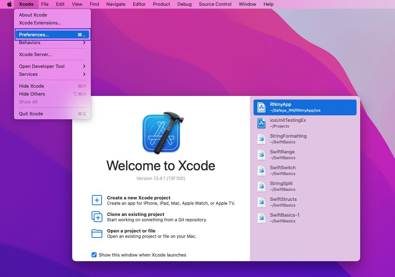
Task: Open the Product menu
Action: click(161, 4)
